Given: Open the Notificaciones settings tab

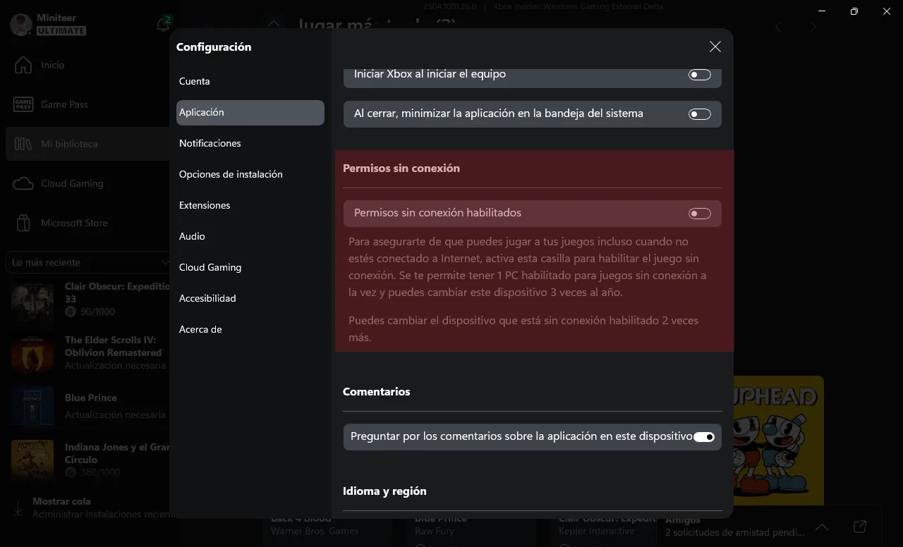Looking at the screenshot, I should pos(250,143).
